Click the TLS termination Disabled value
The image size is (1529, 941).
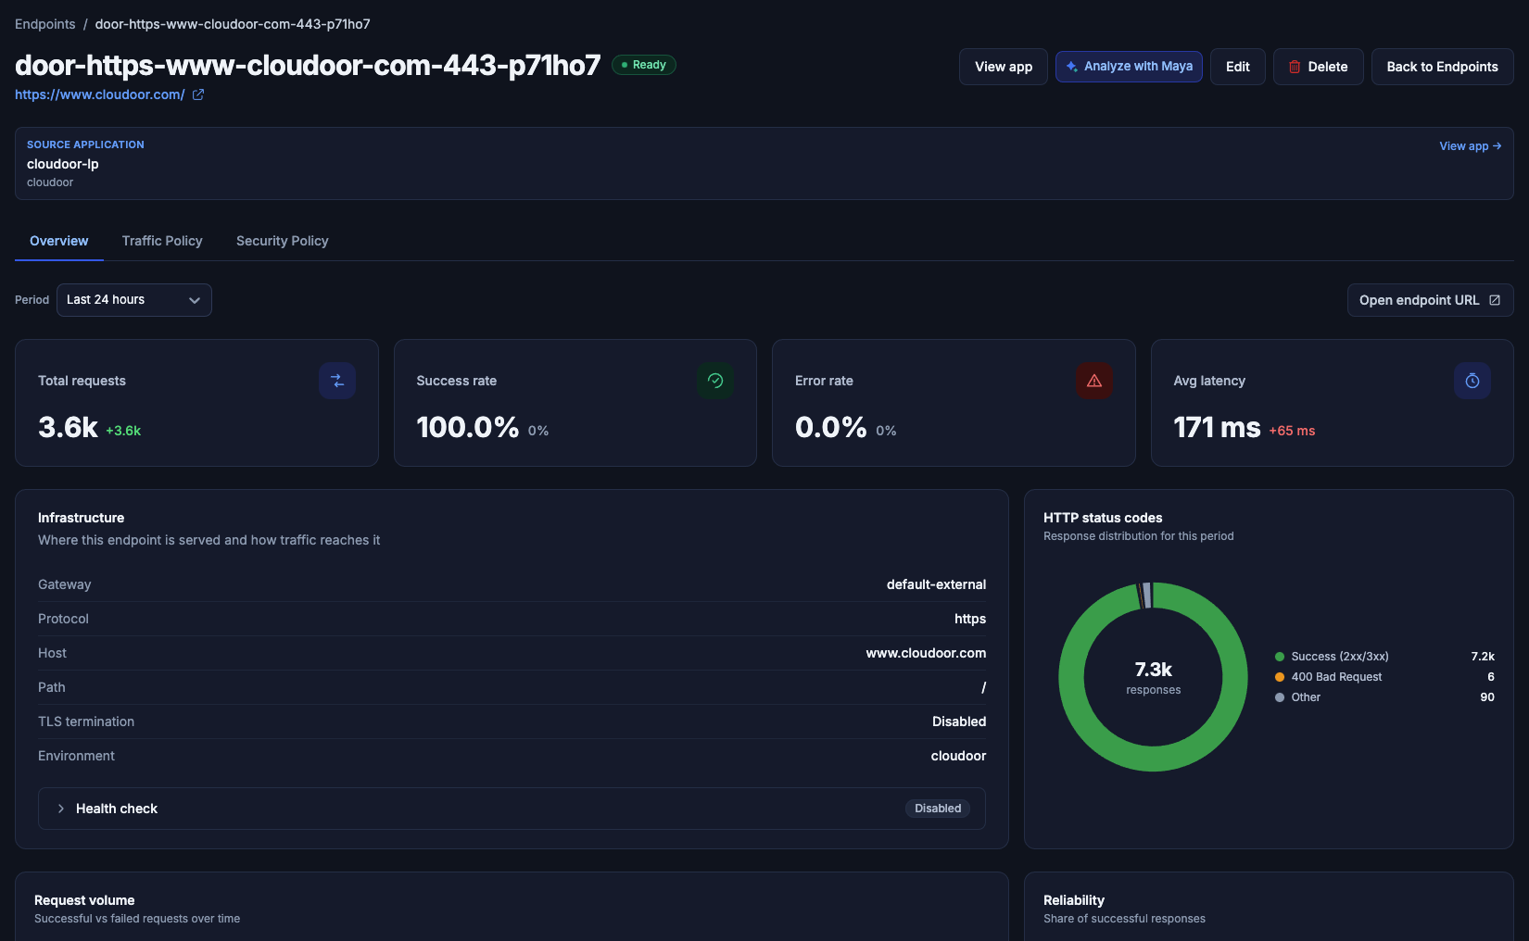[959, 721]
